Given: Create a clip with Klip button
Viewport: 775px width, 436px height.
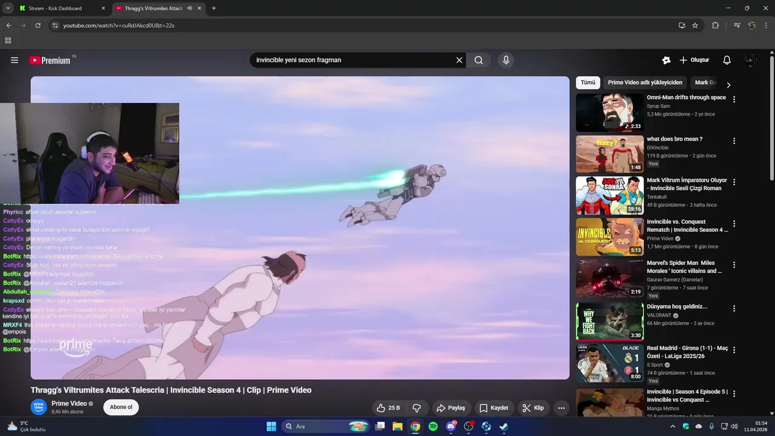Looking at the screenshot, I should (533, 408).
